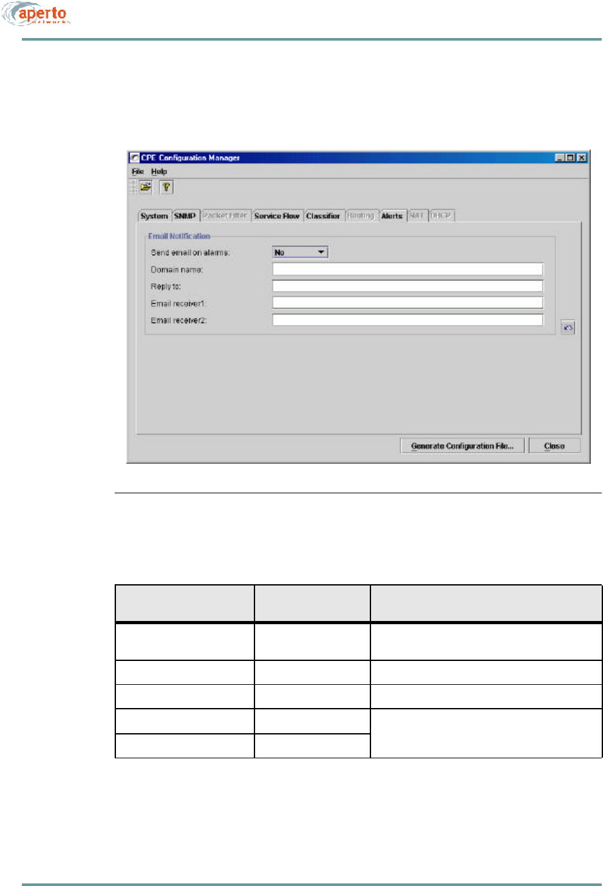The image size is (603, 886).
Task: Select the Alerts tab
Action: [392, 216]
